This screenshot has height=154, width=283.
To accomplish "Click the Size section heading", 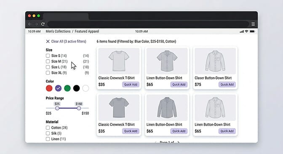I will [49, 50].
